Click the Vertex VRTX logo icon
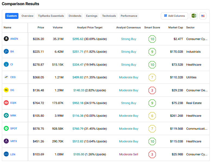This screenshot has width=211, height=164. click(x=6, y=141)
